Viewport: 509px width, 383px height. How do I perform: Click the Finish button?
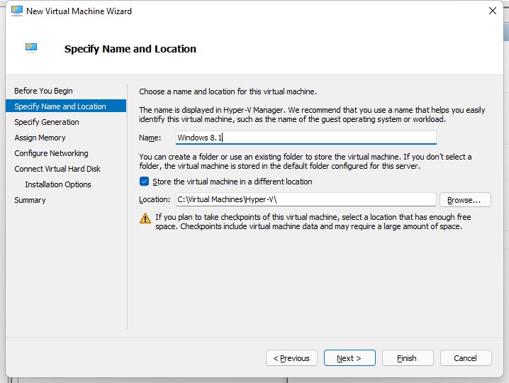click(408, 358)
